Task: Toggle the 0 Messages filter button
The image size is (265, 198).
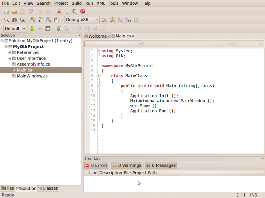Action: (x=161, y=165)
